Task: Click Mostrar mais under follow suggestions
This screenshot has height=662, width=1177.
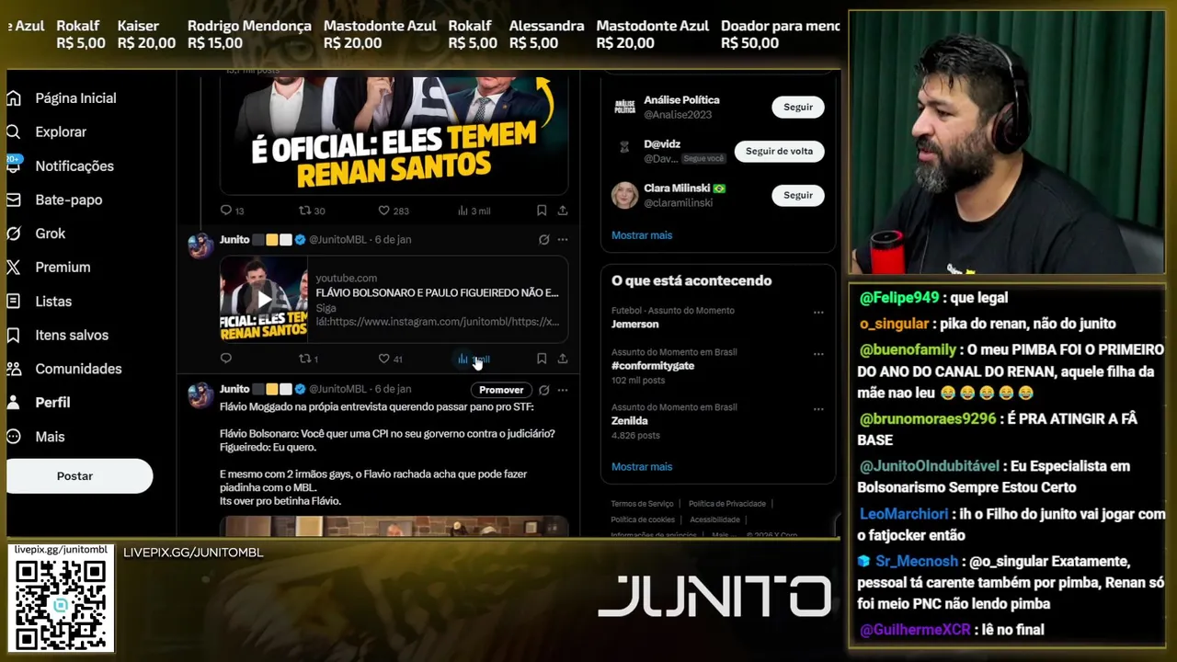Action: 642,235
